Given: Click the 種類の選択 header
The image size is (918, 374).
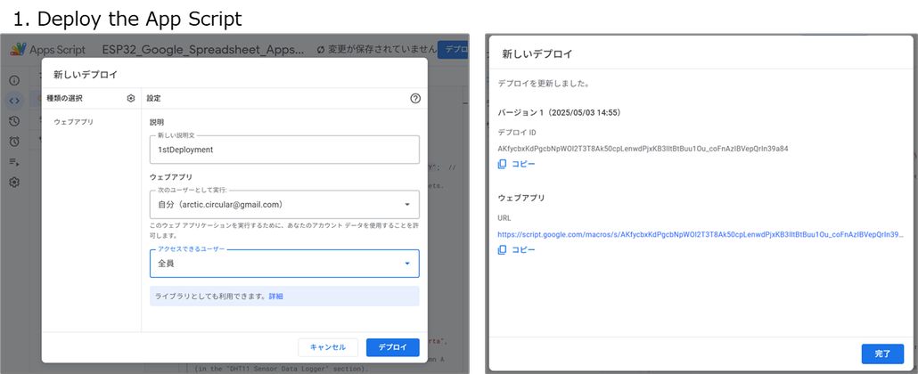Looking at the screenshot, I should coord(64,99).
